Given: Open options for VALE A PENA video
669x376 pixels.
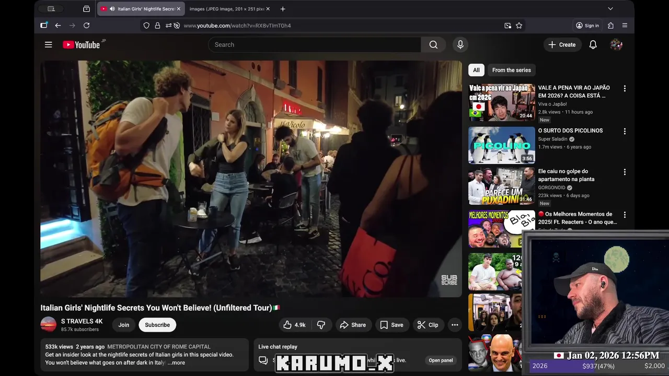Looking at the screenshot, I should pos(625,89).
